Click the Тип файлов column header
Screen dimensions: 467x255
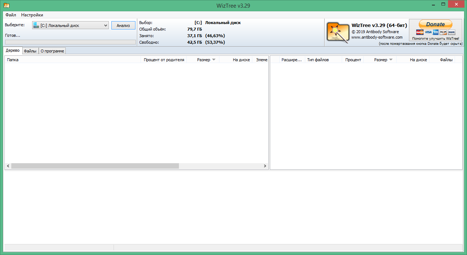pos(318,60)
